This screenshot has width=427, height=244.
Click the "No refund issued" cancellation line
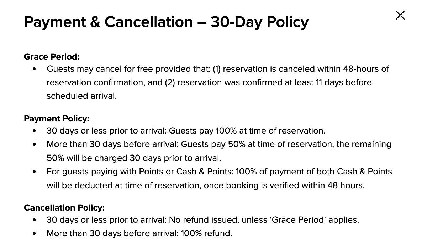click(202, 220)
